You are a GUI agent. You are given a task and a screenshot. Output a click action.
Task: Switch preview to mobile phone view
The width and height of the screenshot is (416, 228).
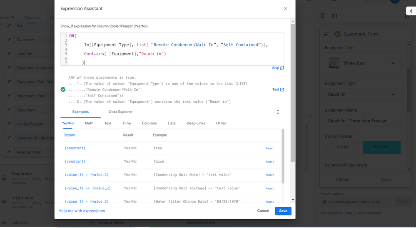click(323, 16)
